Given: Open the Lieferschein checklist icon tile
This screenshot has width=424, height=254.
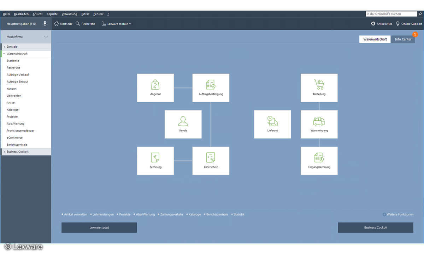Looking at the screenshot, I should [211, 161].
